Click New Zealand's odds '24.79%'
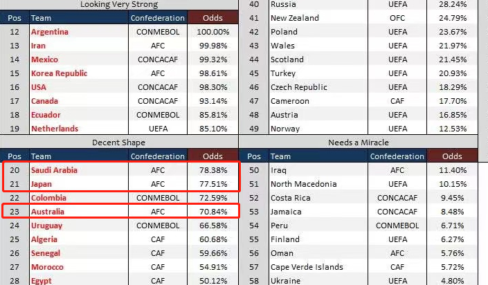Screen dimensions: 488x285 [453, 18]
